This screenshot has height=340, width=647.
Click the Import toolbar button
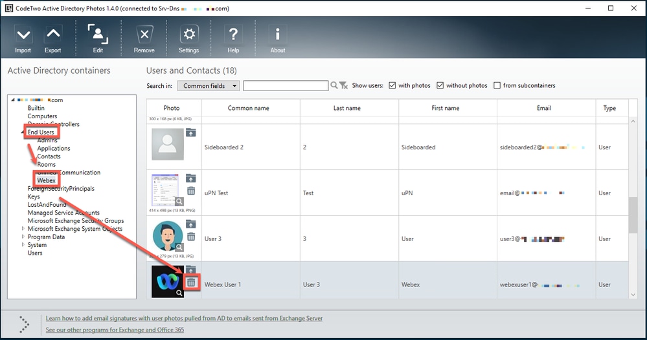(x=23, y=39)
